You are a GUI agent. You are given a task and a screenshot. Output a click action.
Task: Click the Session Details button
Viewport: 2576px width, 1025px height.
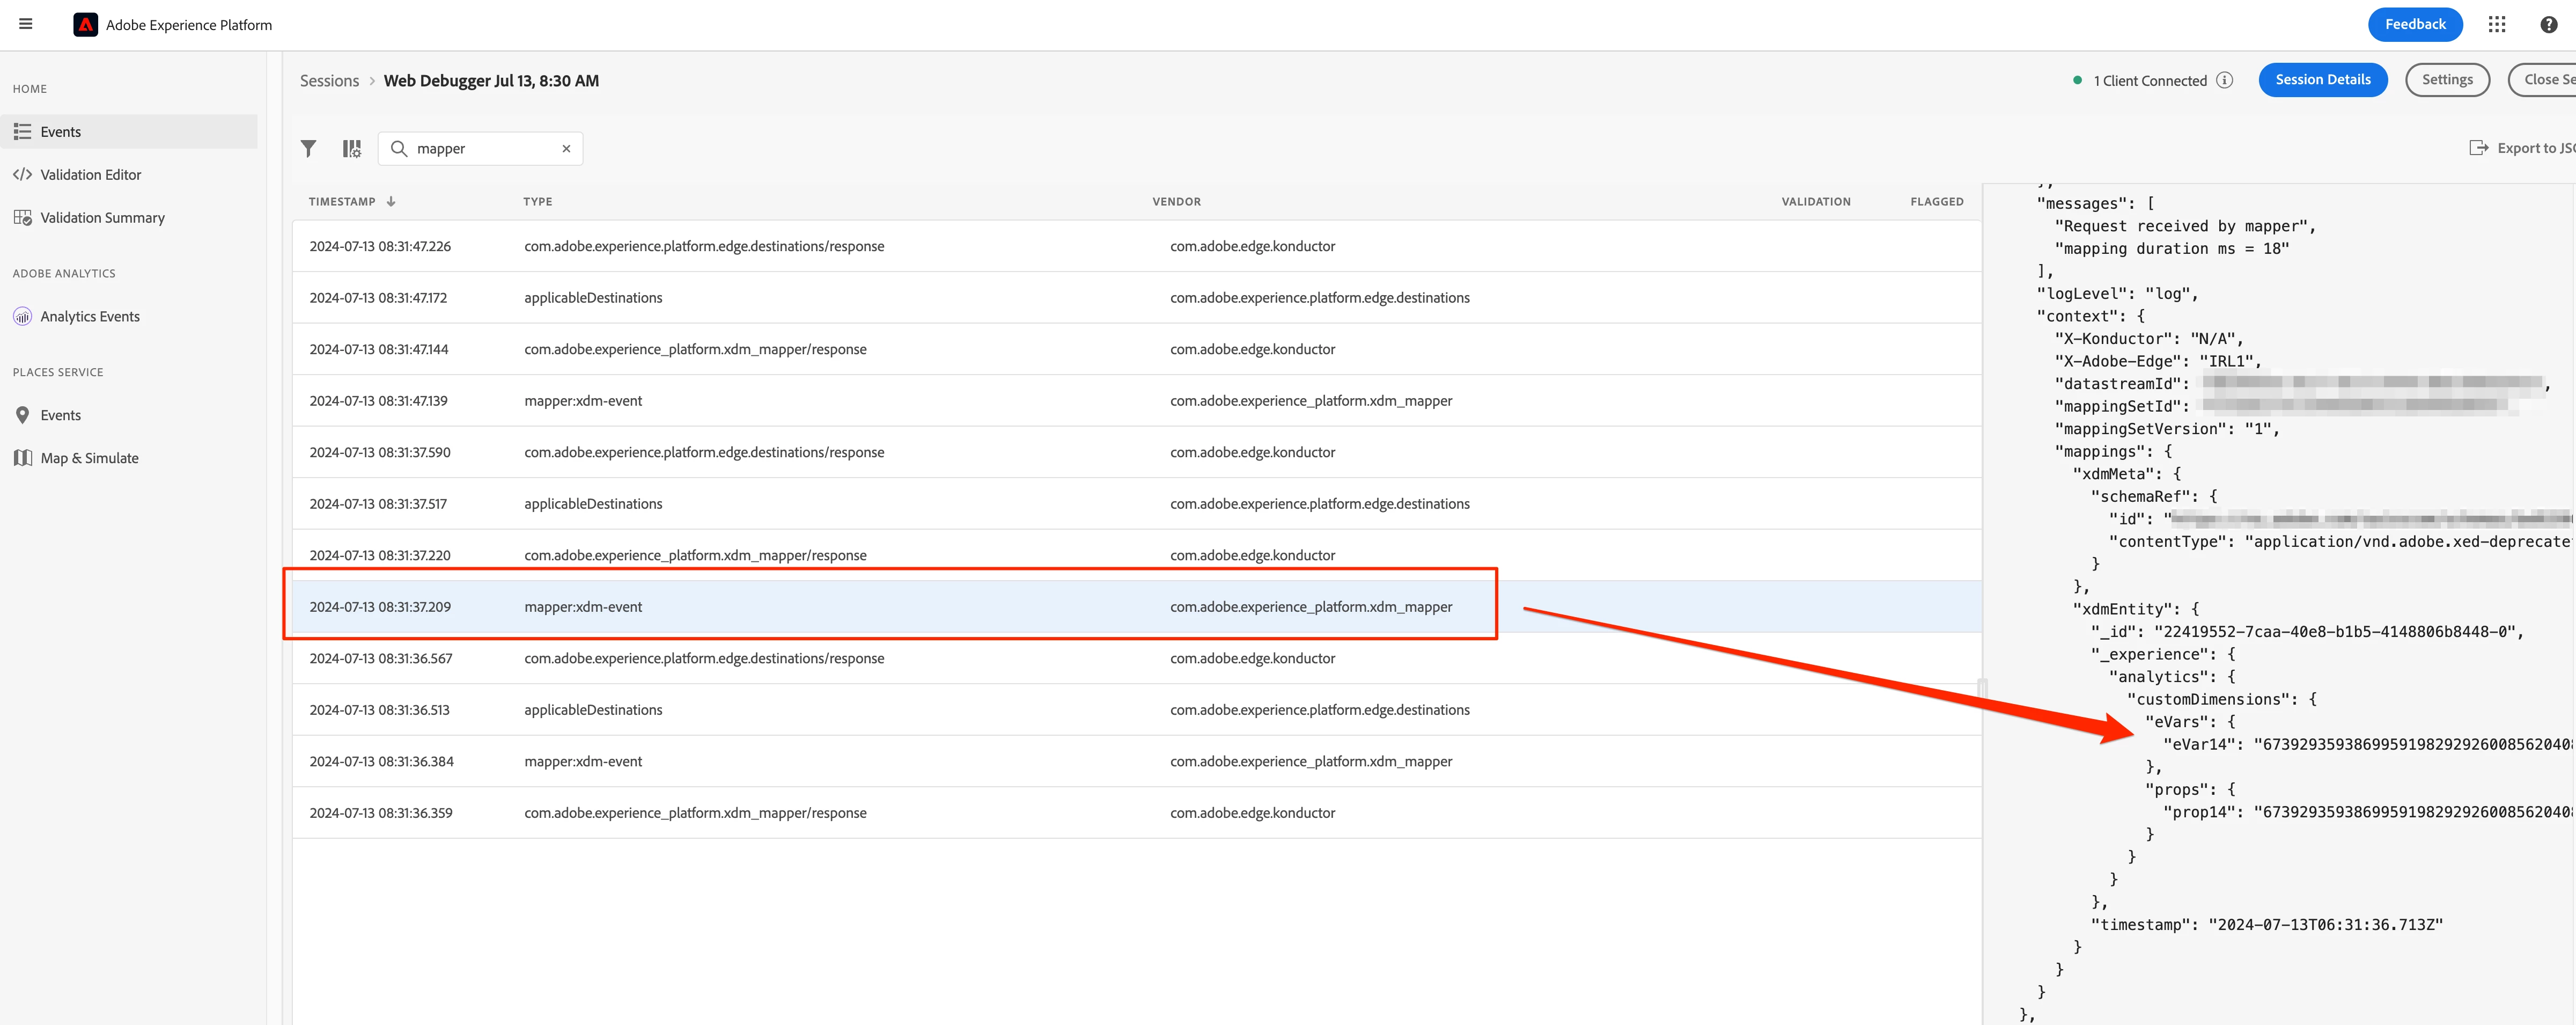(x=2322, y=80)
